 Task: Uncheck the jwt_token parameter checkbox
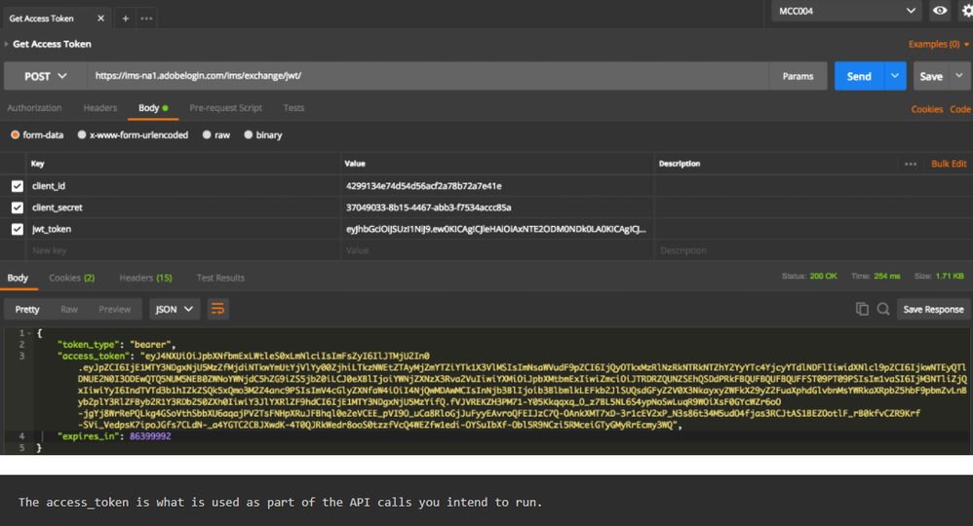17,229
